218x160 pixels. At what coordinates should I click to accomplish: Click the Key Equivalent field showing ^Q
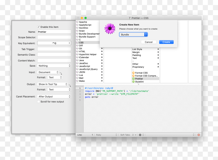point(54,43)
